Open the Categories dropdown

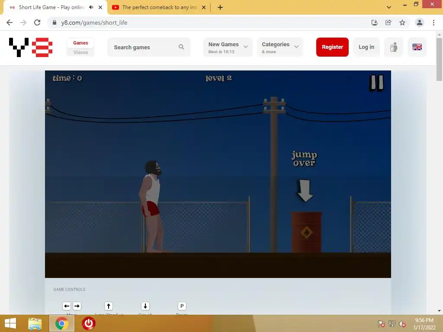click(x=280, y=47)
